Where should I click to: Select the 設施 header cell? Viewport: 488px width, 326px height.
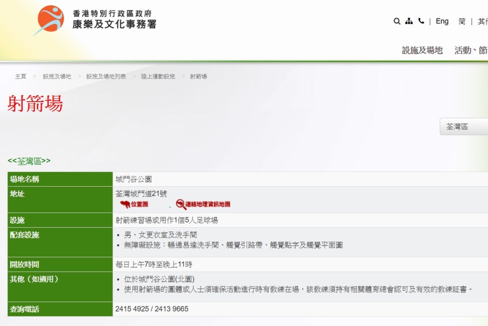(60, 221)
